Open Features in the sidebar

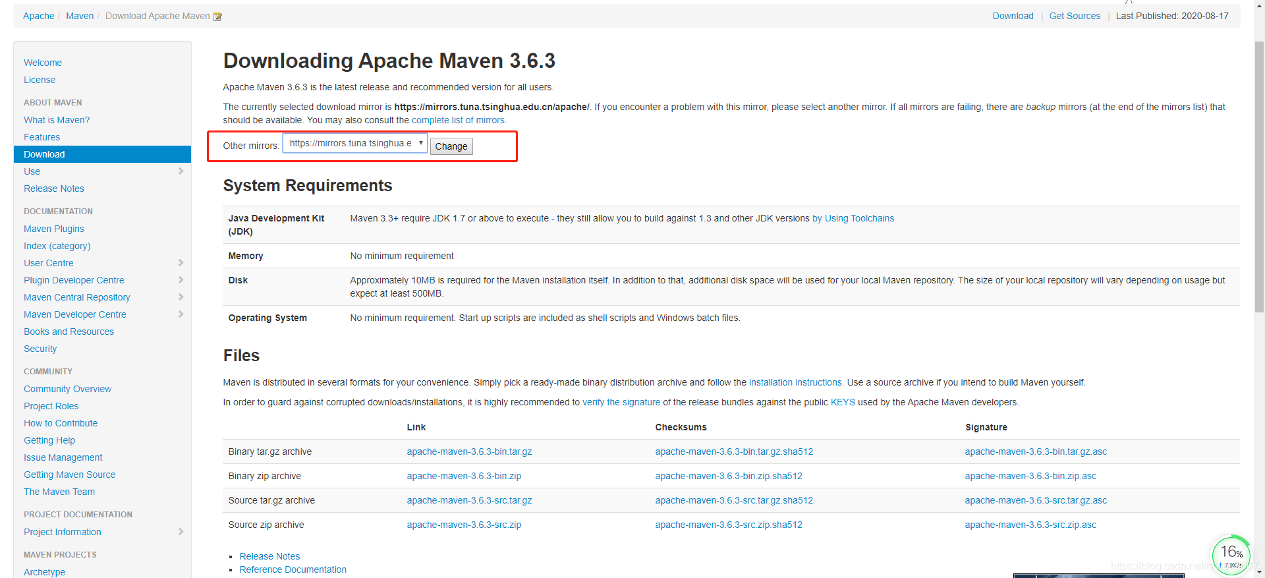(x=42, y=137)
